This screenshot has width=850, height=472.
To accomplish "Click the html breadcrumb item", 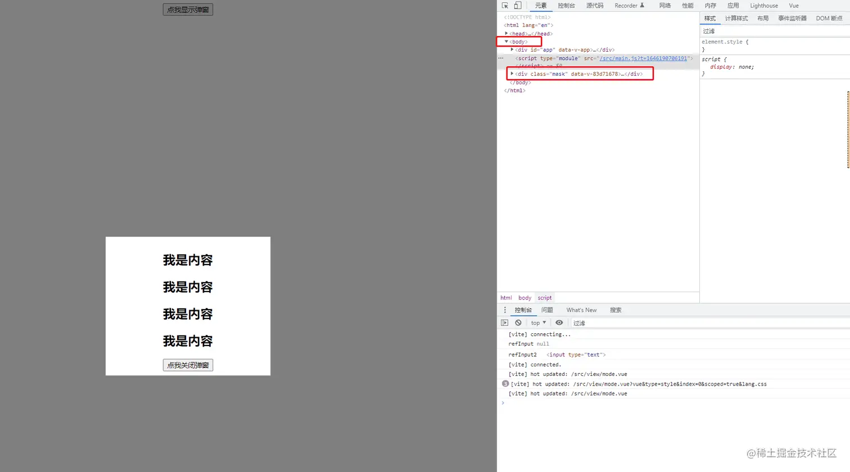I will pyautogui.click(x=506, y=298).
